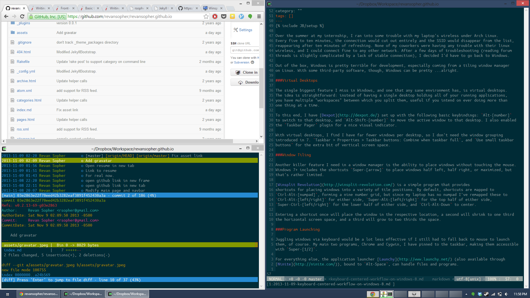Switch to the 'Winsp' Chrome tab
Image resolution: width=530 pixels, height=298 pixels.
[213, 8]
